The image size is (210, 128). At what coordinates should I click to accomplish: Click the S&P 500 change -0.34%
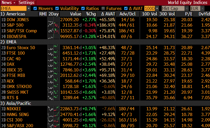(89, 25)
